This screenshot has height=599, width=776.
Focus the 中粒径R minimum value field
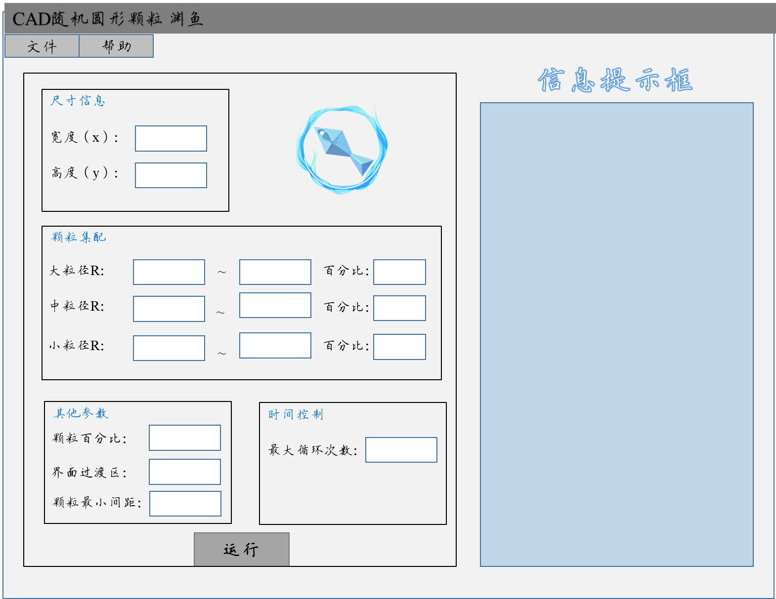(x=169, y=309)
